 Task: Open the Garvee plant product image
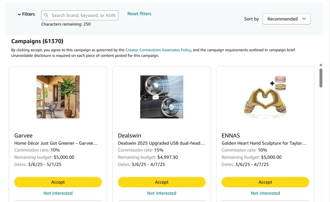58,97
